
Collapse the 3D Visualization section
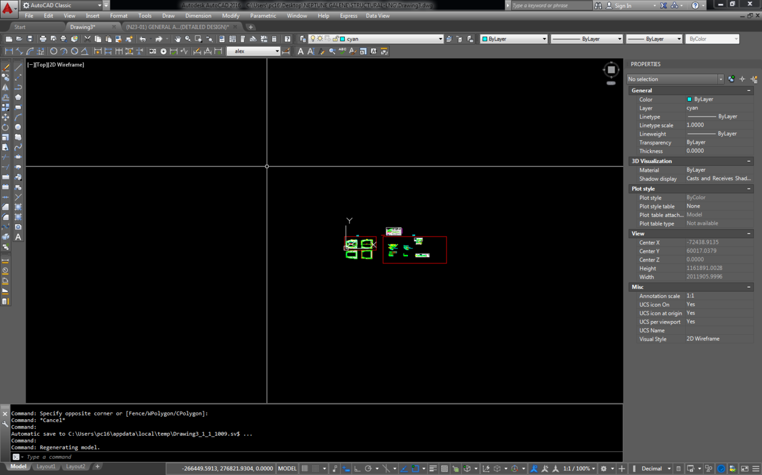748,161
